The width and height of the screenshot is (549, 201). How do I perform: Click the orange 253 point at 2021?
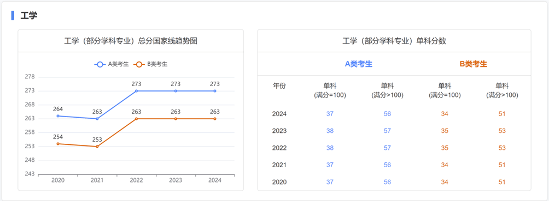(97, 147)
